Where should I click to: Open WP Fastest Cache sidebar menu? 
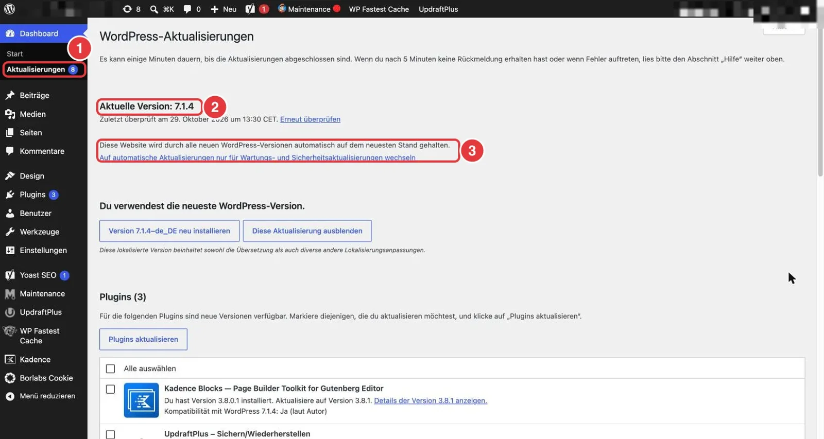tap(44, 336)
